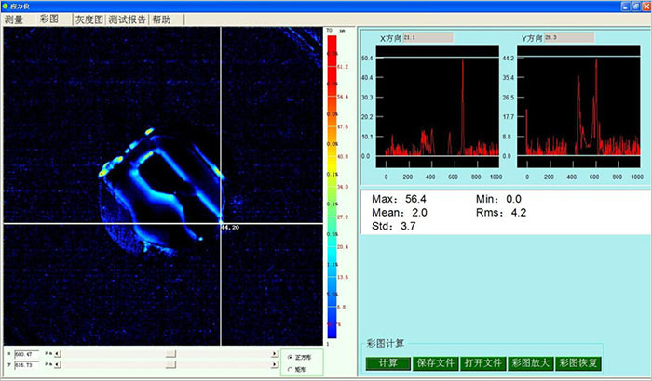Screen dimensions: 652x381
Task: Select the 矩形 radio option
Action: pyautogui.click(x=290, y=370)
